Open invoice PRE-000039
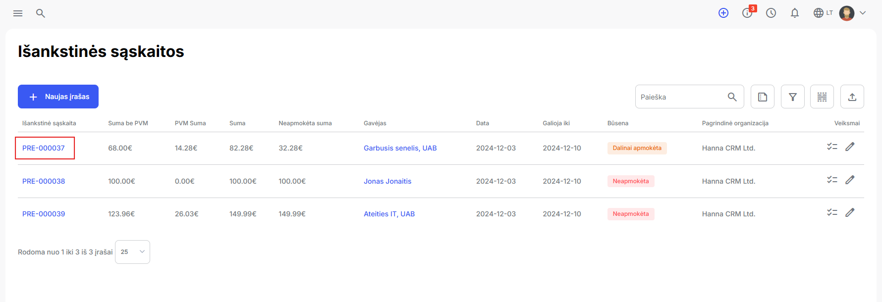Viewport: 882px width, 302px height. pos(44,214)
